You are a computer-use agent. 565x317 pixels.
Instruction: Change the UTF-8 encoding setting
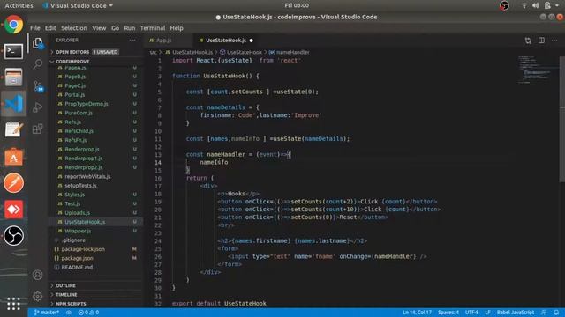(471, 313)
